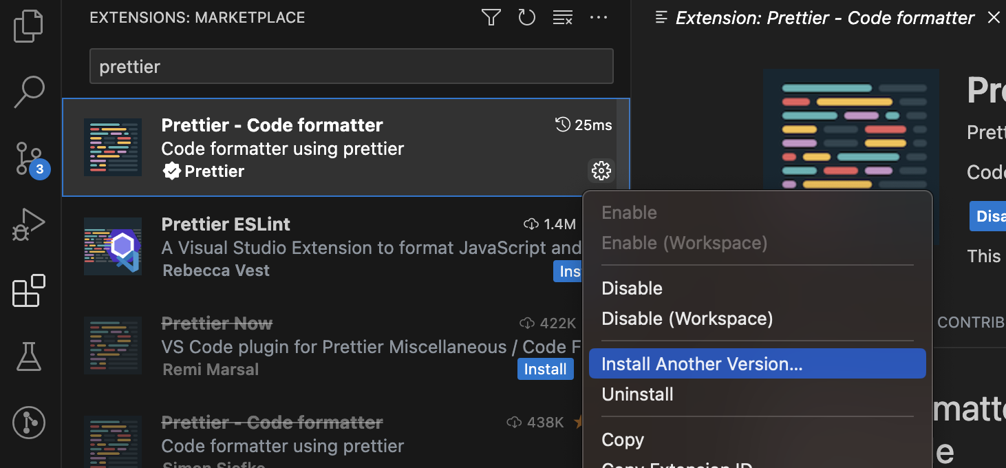Screen dimensions: 1006x468
Task: Open the Run and Debug view
Action: 28,224
